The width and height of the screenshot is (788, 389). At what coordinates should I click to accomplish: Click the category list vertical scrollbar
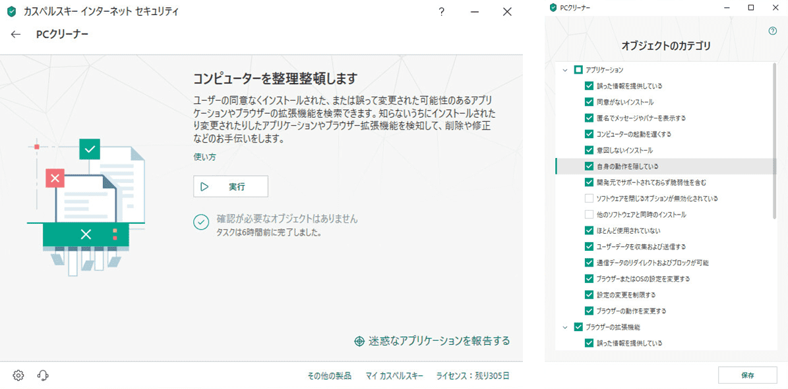click(x=774, y=141)
